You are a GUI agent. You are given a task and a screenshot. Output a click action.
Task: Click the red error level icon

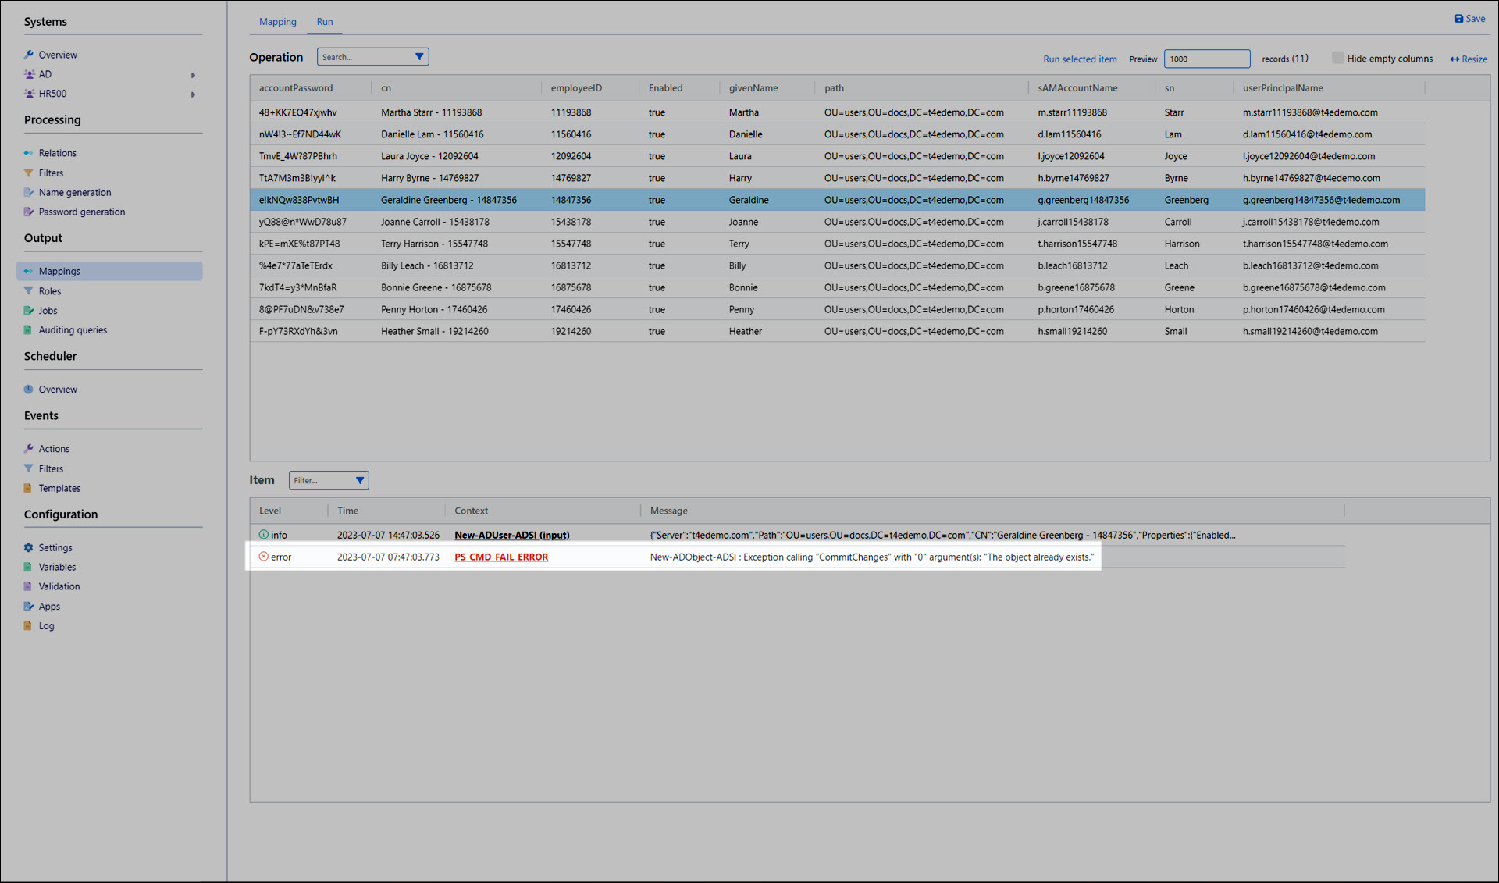[x=263, y=557]
